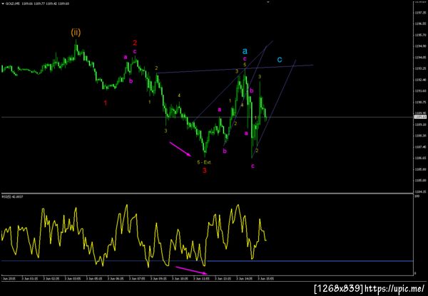
Task: Select the cyan 'a' wave label
Action: coord(245,51)
